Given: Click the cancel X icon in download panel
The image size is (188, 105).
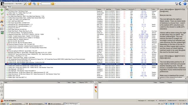Looking at the screenshot, I should coord(1,94).
